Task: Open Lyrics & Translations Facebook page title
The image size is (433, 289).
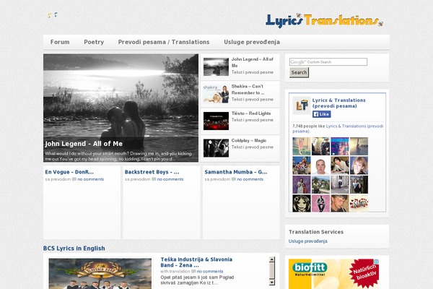Action: [x=339, y=103]
